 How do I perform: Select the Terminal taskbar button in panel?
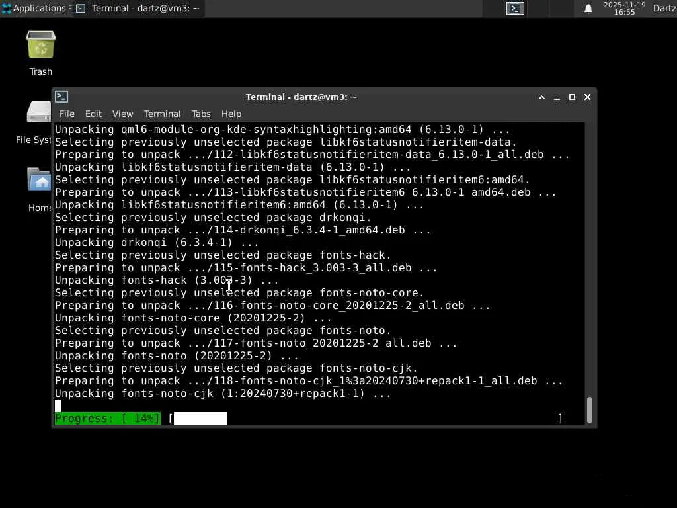[x=138, y=8]
